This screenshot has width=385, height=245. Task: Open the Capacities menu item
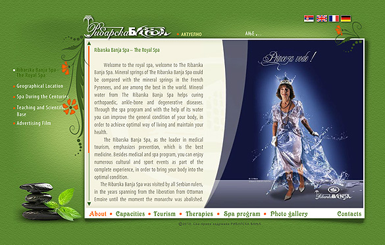click(130, 214)
